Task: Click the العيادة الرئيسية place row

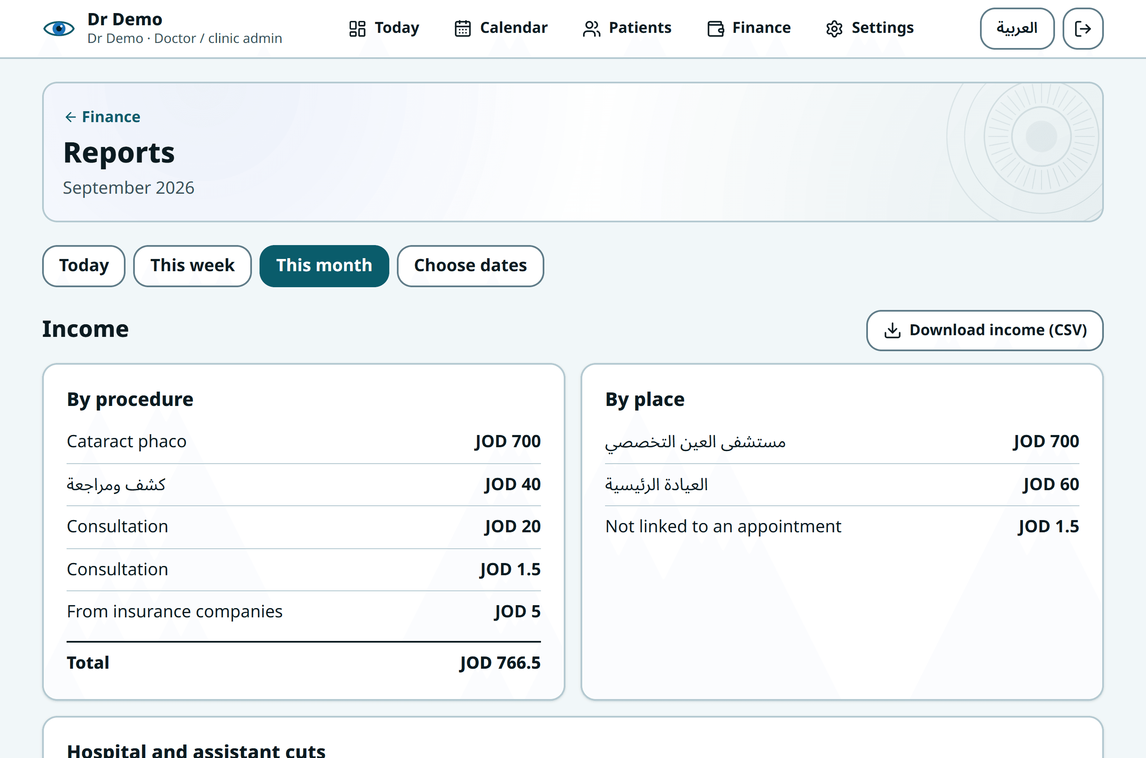Action: (842, 484)
